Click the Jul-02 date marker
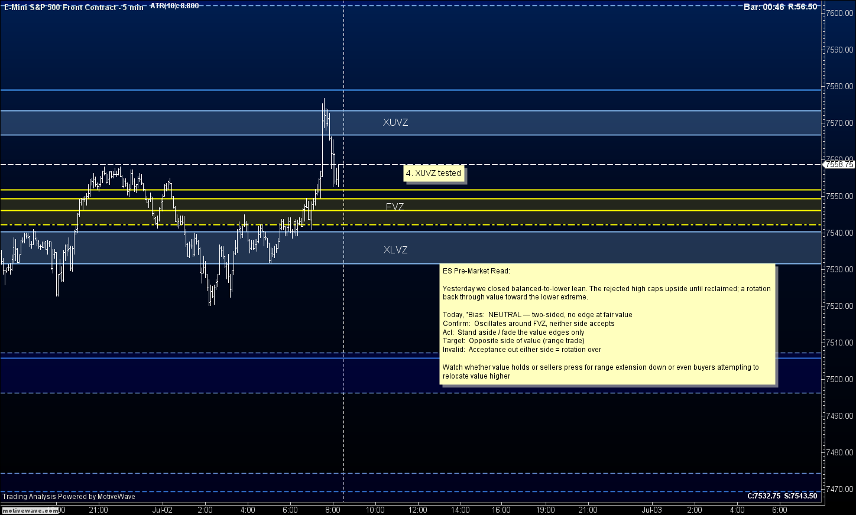 (x=162, y=510)
